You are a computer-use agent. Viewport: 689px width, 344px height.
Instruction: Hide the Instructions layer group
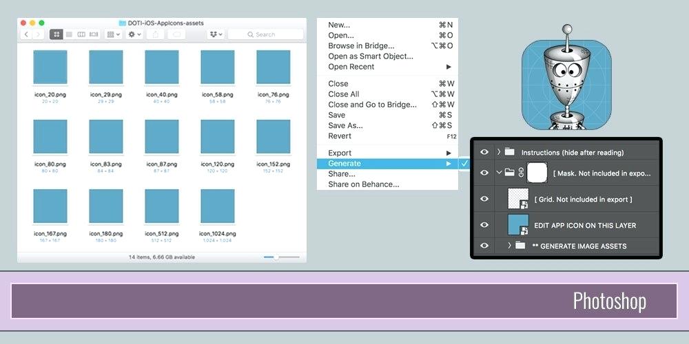click(484, 152)
